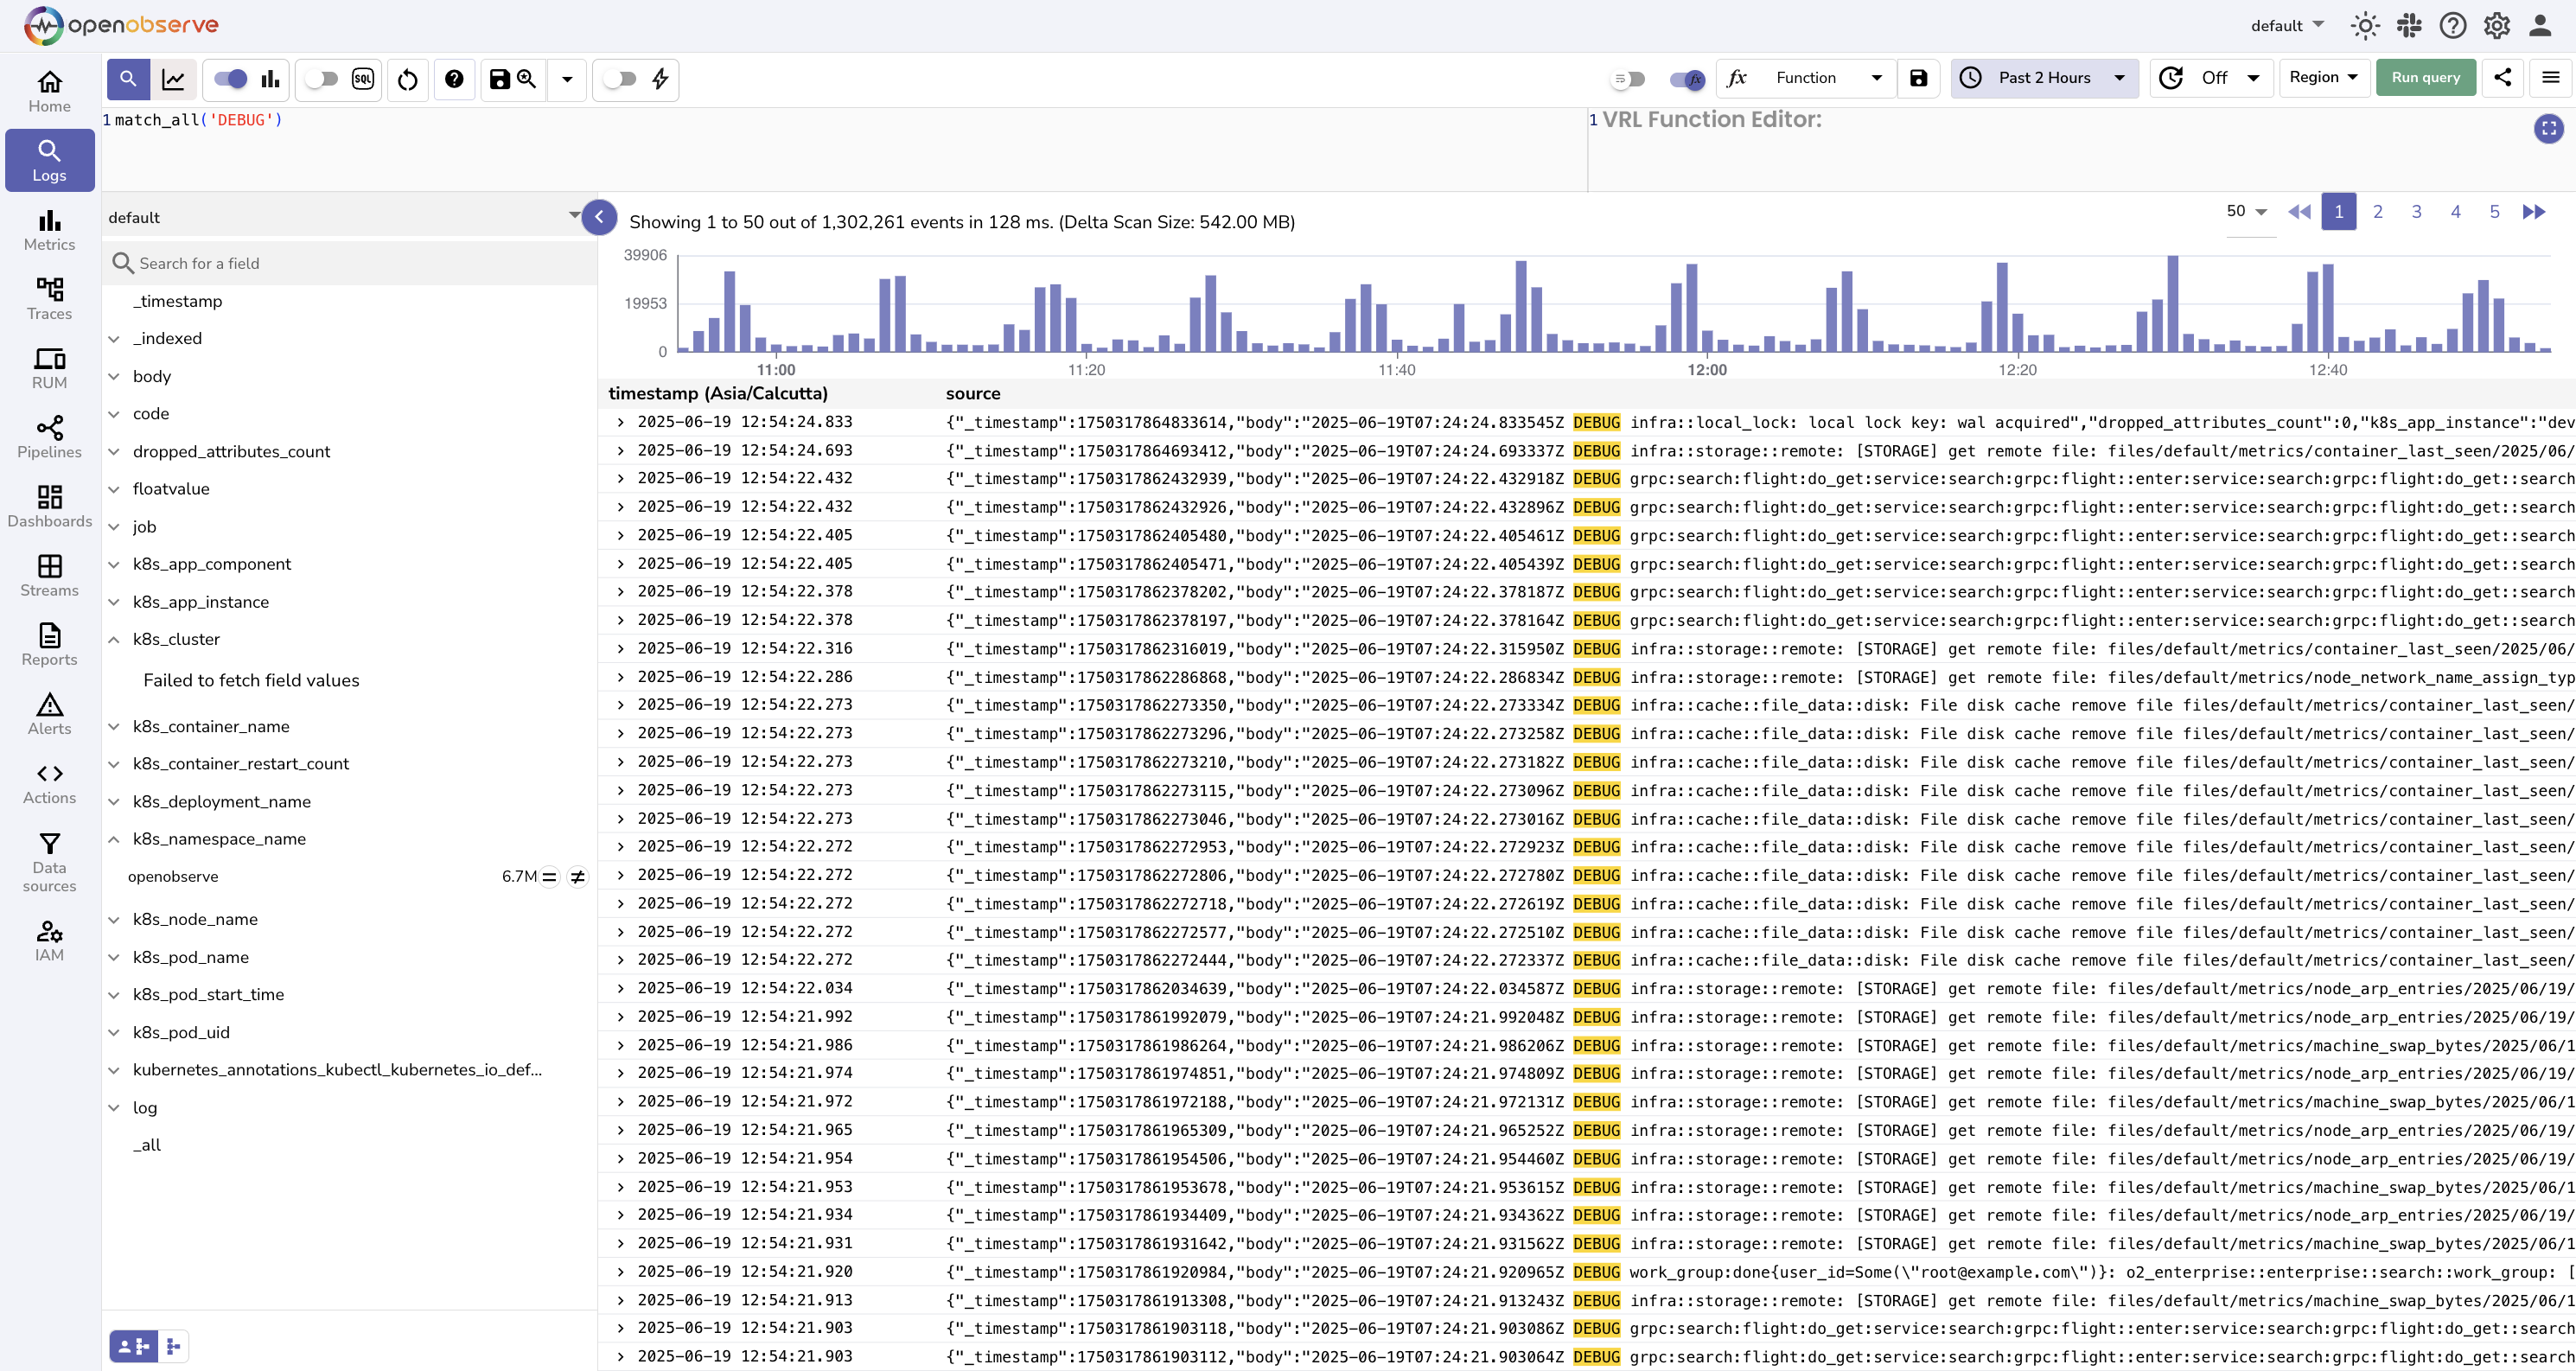Open the Slack community icon
The width and height of the screenshot is (2576, 1371).
[2409, 26]
